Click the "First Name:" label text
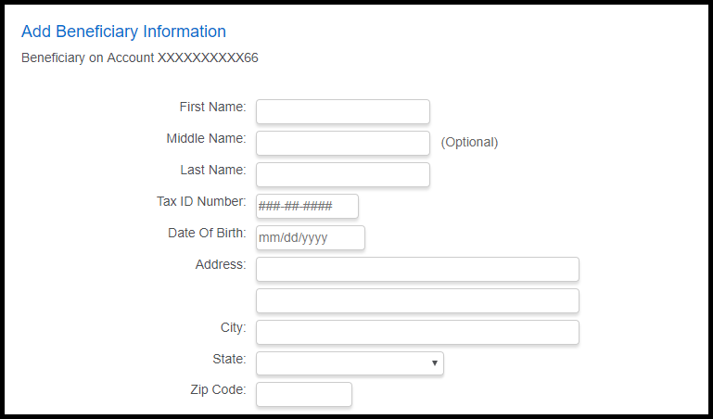 click(x=212, y=108)
